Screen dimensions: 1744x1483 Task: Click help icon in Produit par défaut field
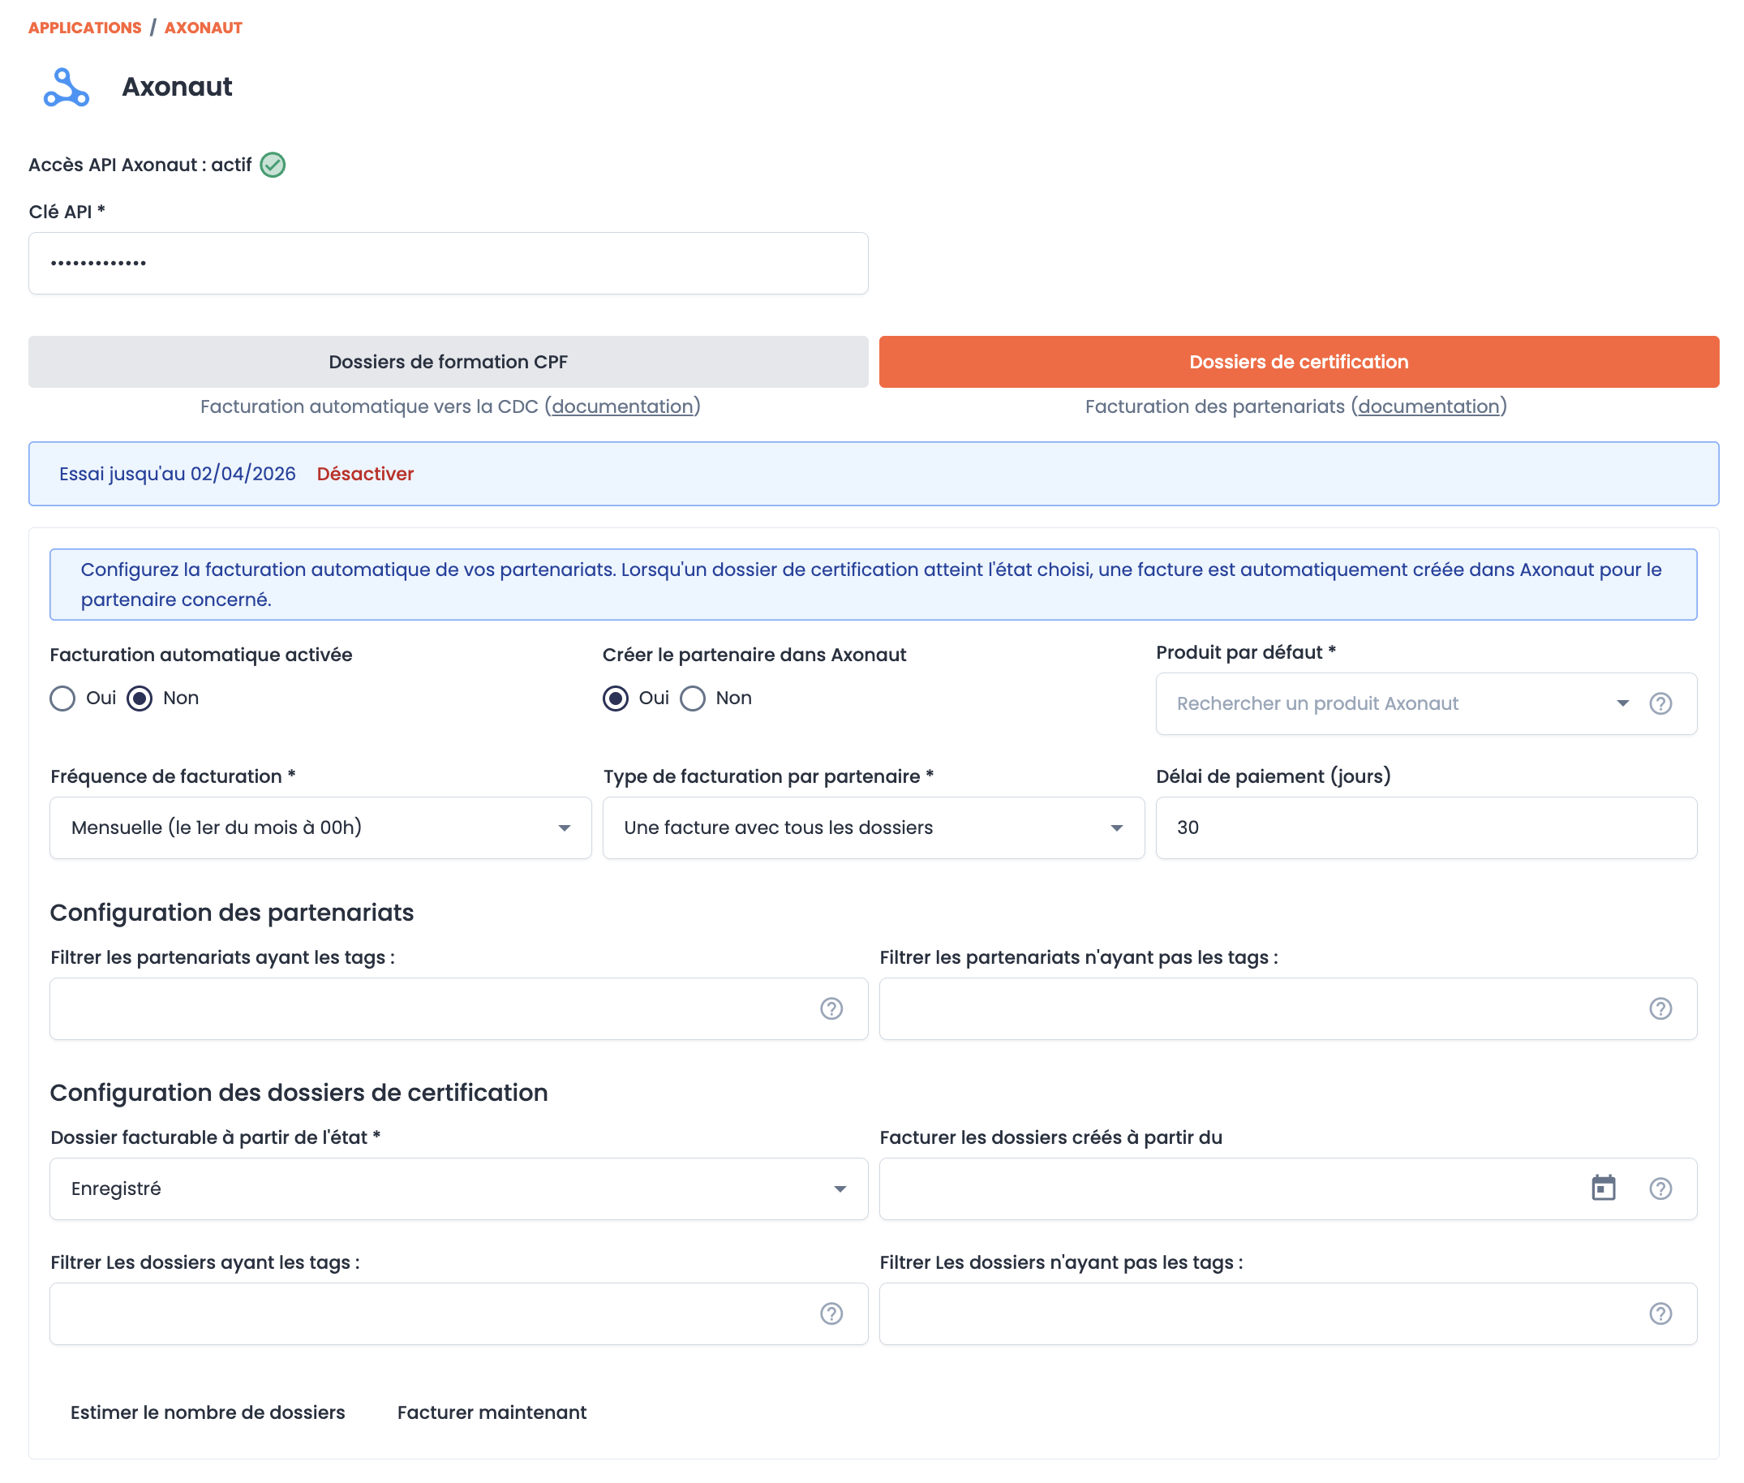(x=1659, y=703)
